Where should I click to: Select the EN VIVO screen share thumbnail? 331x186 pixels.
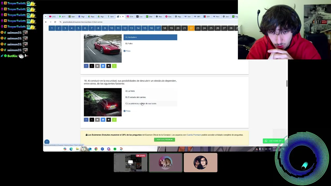coord(131,162)
